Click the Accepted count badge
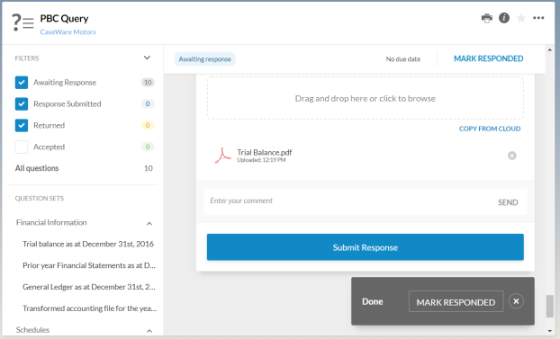 [x=148, y=147]
